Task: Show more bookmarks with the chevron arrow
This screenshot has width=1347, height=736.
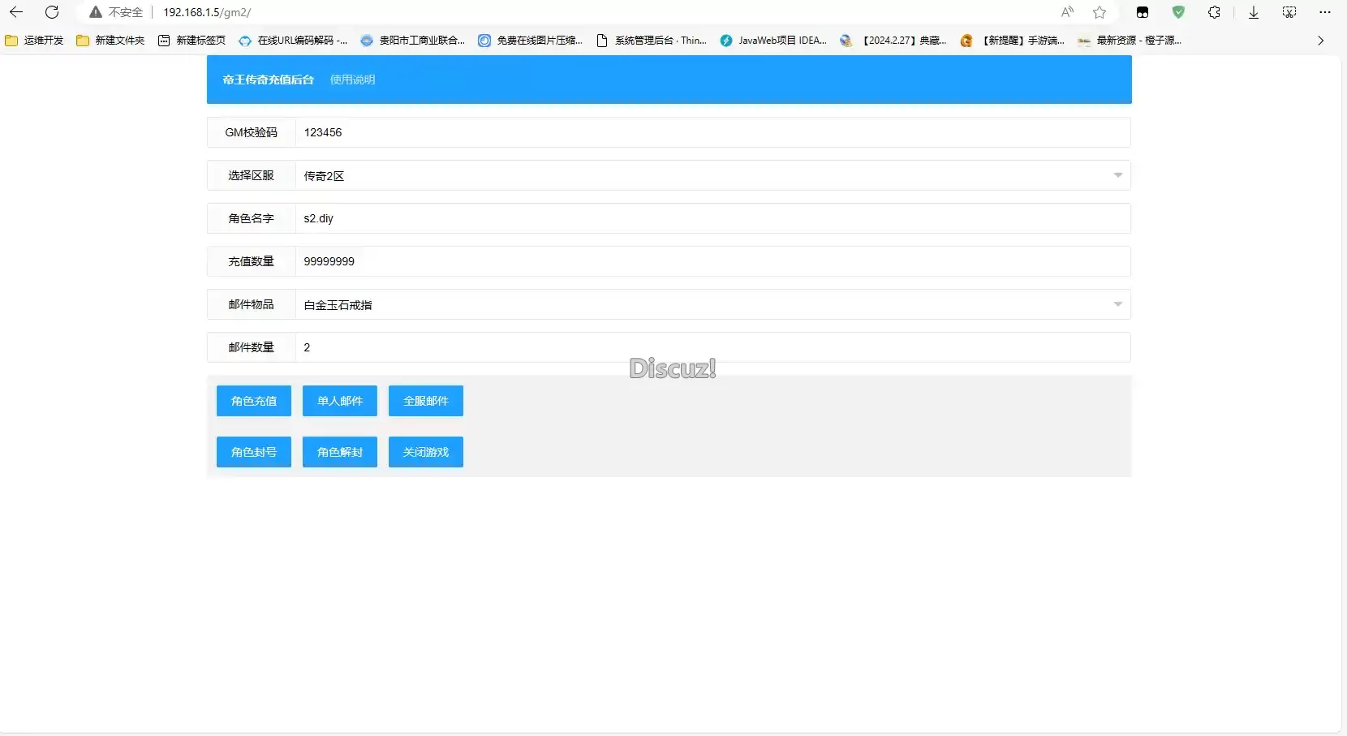Action: tap(1320, 41)
